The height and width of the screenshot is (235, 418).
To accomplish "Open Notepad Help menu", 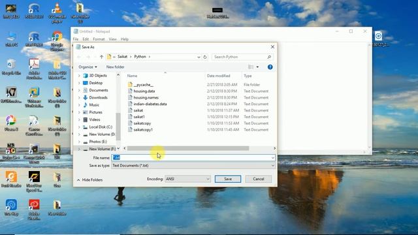I will [x=125, y=39].
